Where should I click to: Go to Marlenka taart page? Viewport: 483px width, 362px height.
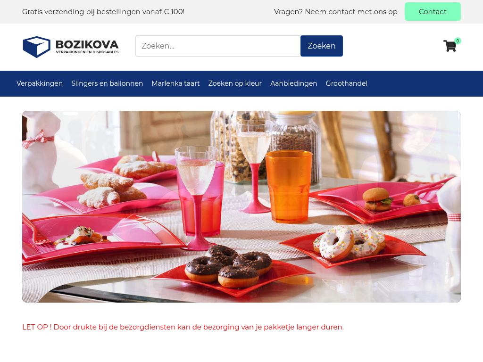(x=175, y=83)
